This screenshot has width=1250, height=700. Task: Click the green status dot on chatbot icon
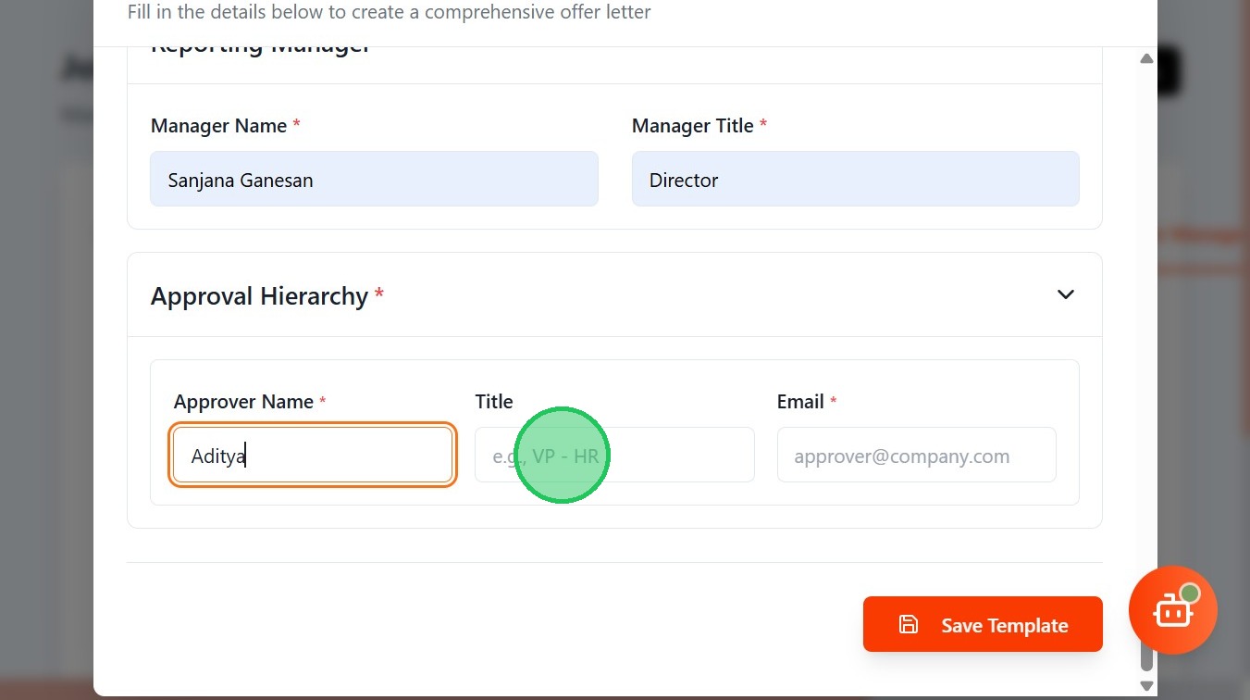coord(1190,594)
